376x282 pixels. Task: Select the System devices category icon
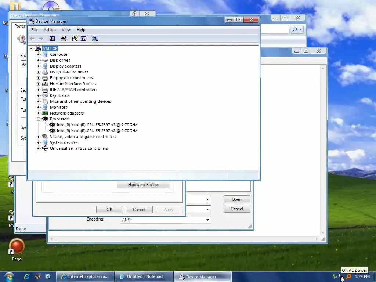point(45,142)
